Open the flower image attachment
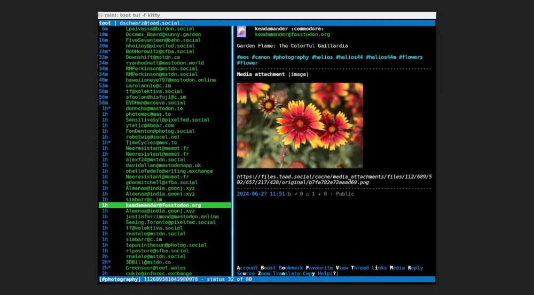 pos(300,125)
